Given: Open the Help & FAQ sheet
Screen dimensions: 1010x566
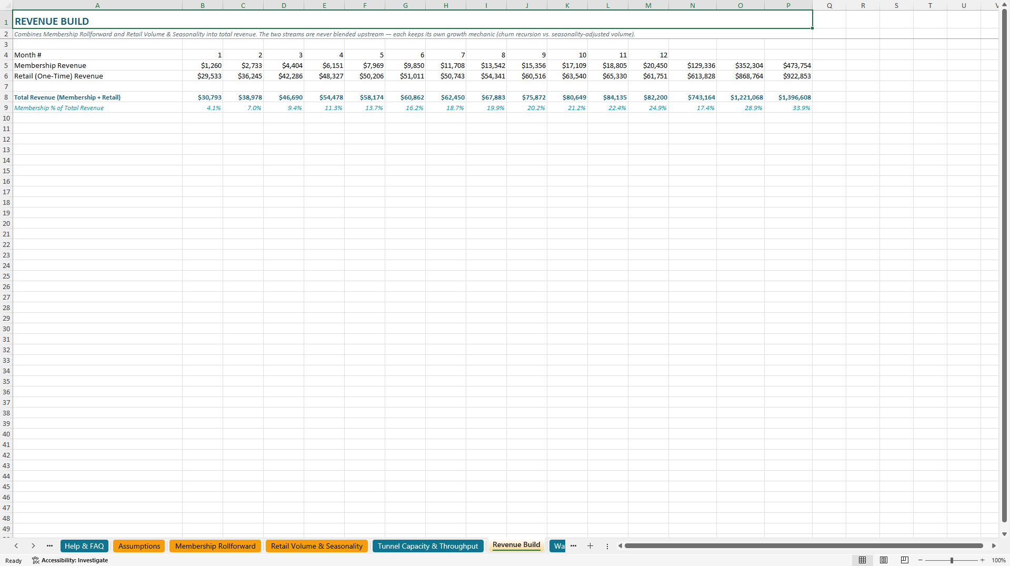Looking at the screenshot, I should coord(84,546).
